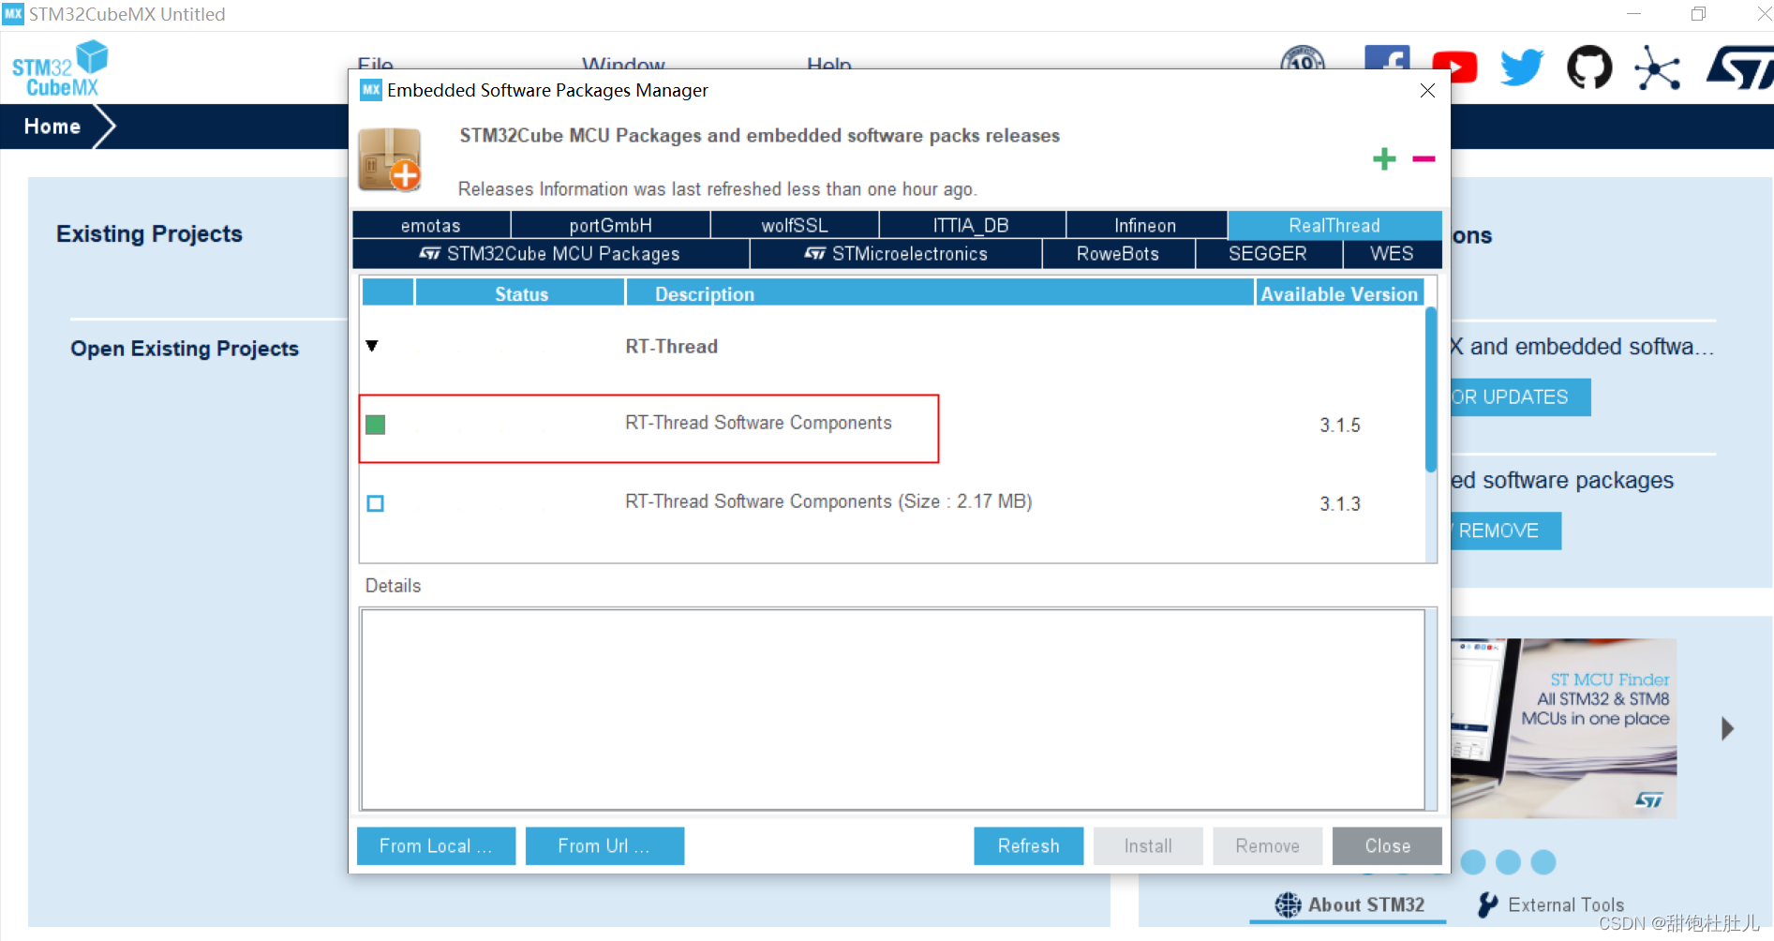Maximize the STM32CubeMX window
This screenshot has height=941, width=1774.
(x=1698, y=14)
